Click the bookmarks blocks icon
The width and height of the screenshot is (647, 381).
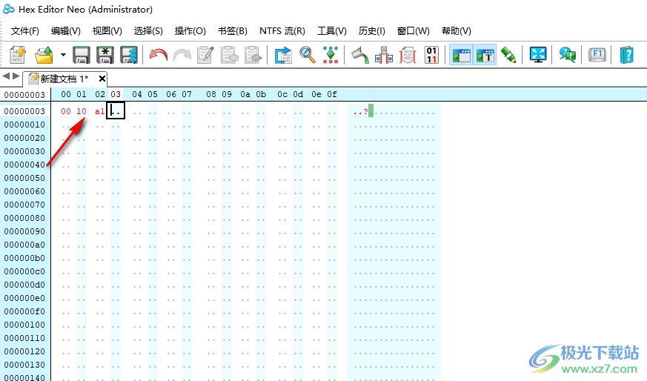pos(384,55)
